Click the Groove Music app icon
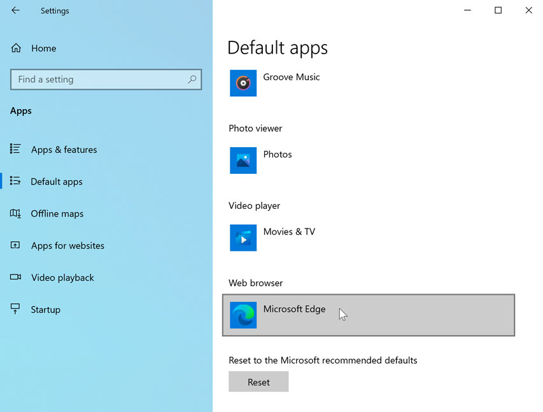This screenshot has width=543, height=412. pyautogui.click(x=243, y=83)
